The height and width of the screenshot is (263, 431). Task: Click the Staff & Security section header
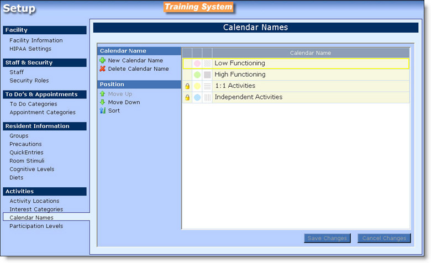pos(45,62)
